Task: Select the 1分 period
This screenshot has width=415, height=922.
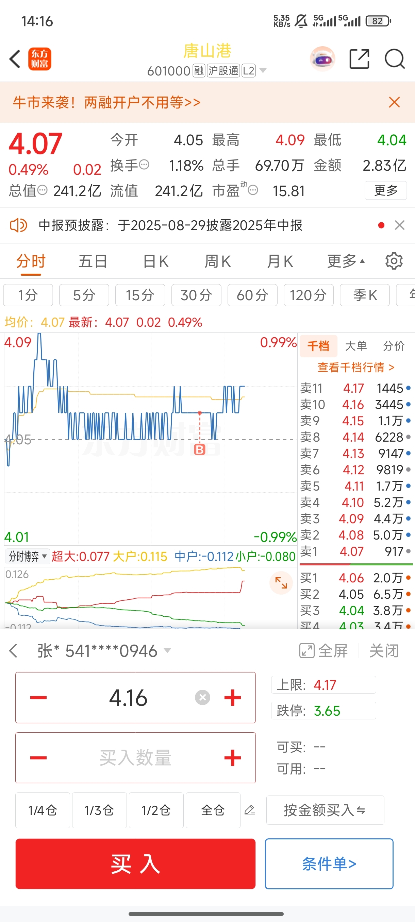Action: (28, 295)
